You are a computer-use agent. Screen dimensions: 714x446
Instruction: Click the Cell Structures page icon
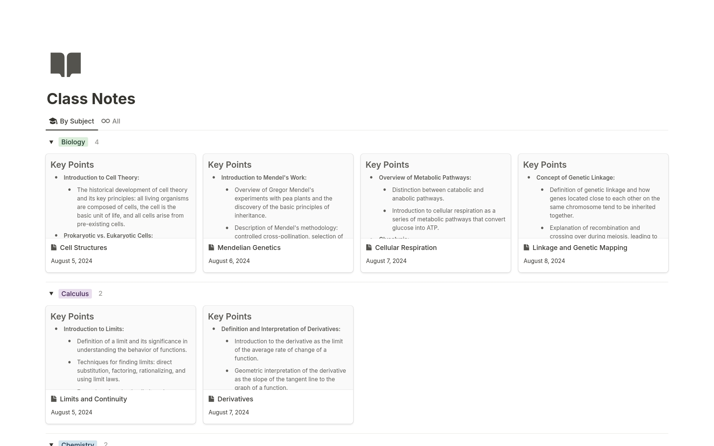[54, 248]
